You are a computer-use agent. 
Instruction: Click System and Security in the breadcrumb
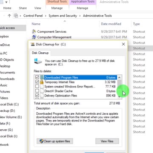pos(63,16)
